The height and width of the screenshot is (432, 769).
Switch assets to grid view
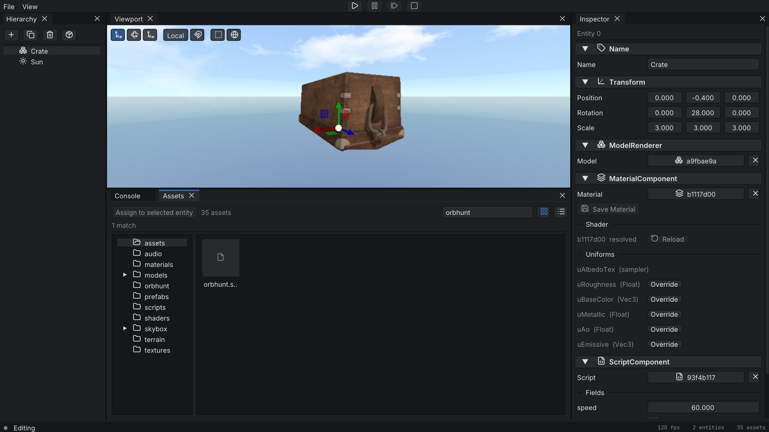point(544,212)
